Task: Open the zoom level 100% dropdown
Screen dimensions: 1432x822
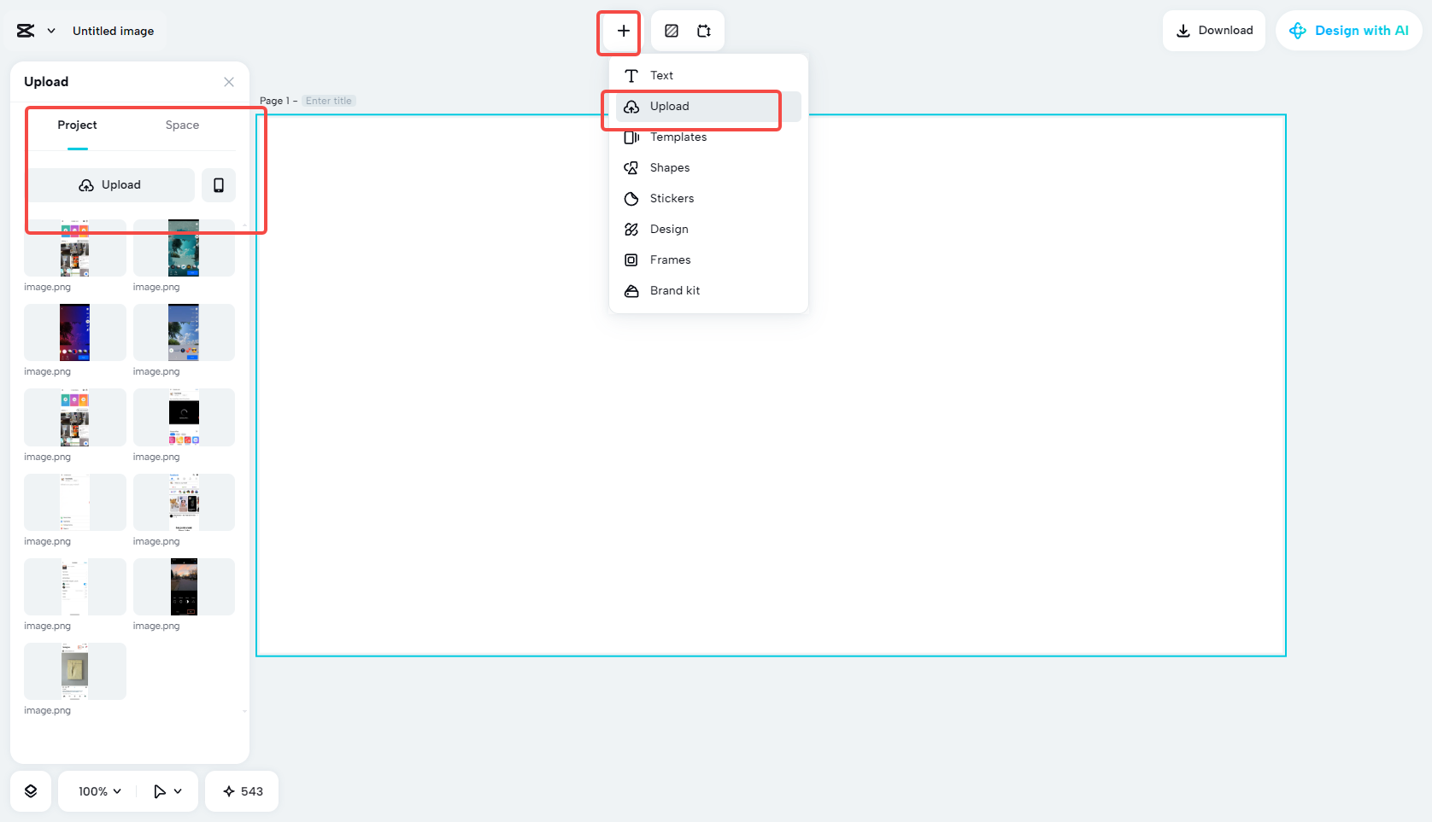Action: point(97,791)
